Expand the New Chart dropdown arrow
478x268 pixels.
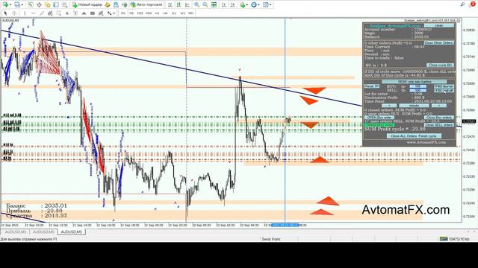pos(10,4)
